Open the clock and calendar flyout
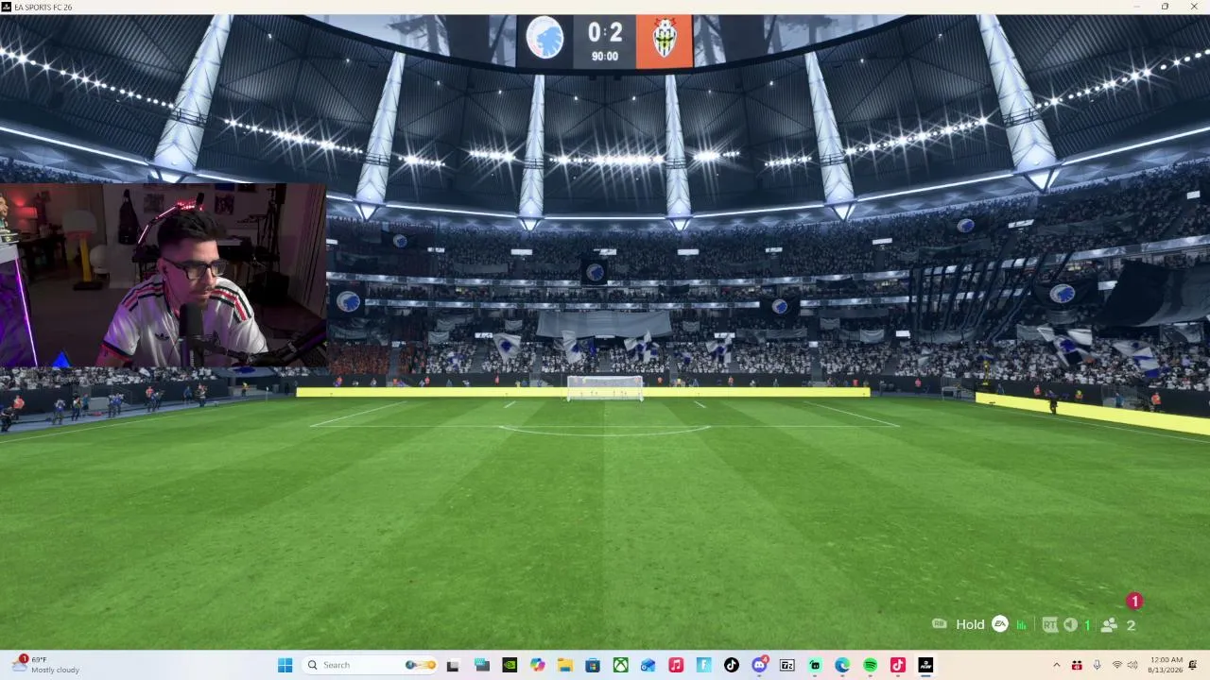This screenshot has height=680, width=1210. [x=1167, y=665]
